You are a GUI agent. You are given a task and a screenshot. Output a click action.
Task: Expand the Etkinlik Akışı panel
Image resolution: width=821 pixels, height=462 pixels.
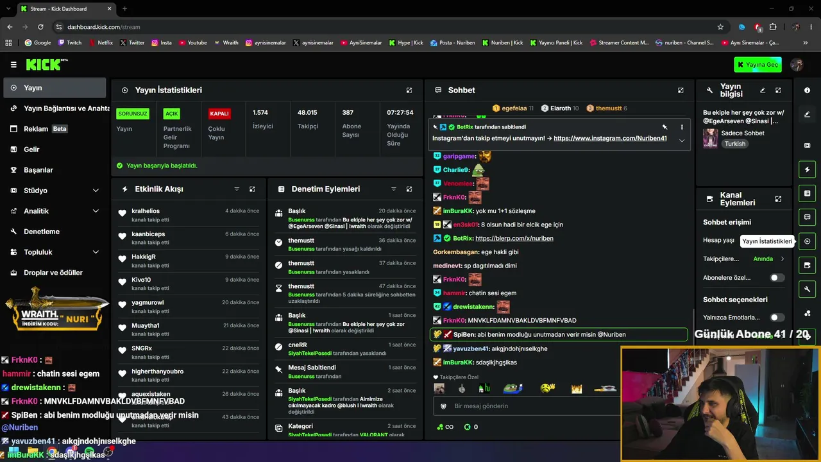point(252,189)
